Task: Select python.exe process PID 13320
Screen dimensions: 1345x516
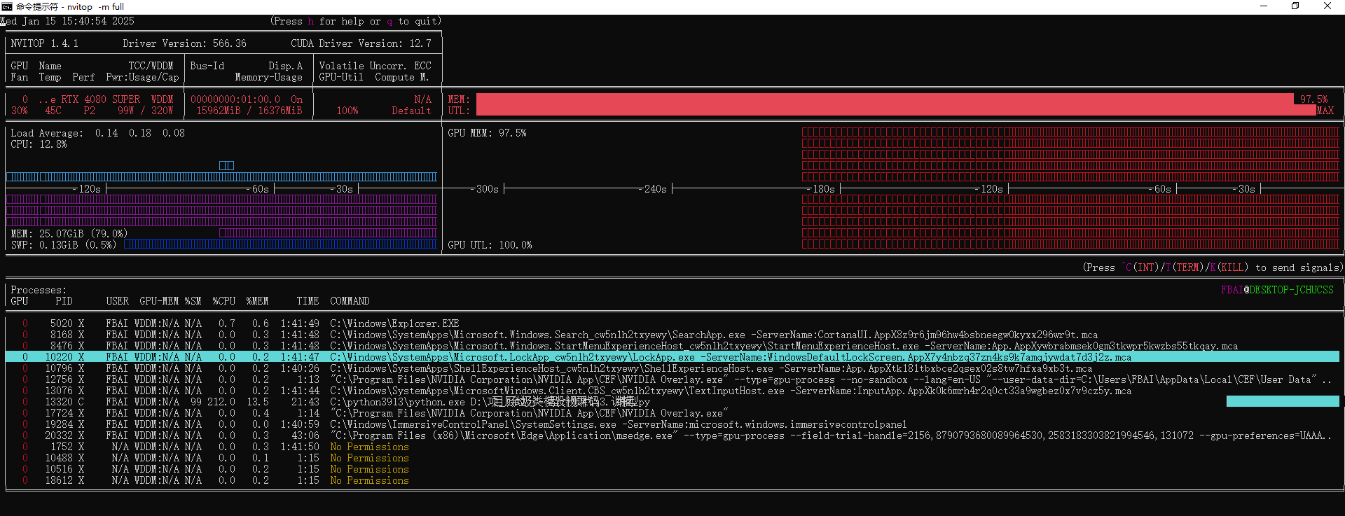Action: point(672,402)
